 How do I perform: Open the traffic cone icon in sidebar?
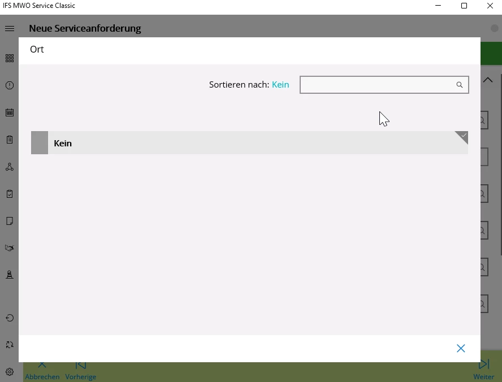[10, 275]
